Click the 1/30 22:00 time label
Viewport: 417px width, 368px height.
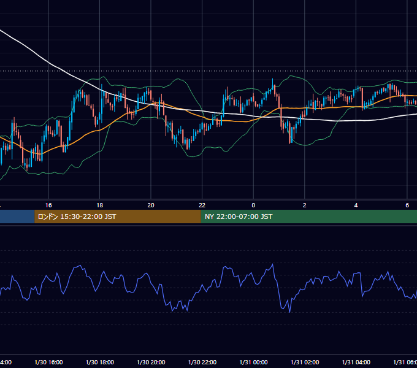pyautogui.click(x=202, y=362)
